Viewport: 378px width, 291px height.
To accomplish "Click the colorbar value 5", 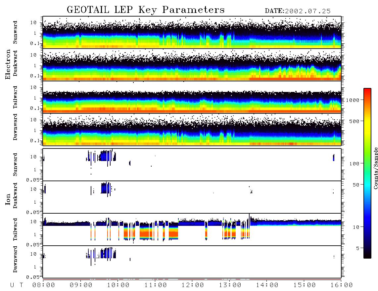I will [x=358, y=248].
